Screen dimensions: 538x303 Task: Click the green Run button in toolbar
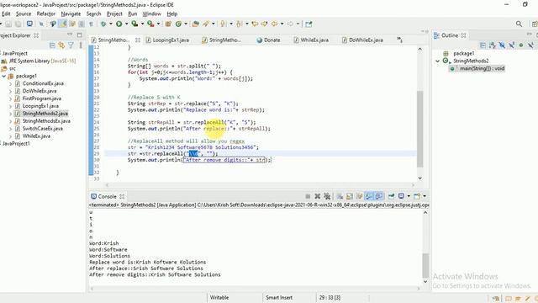pos(119,24)
